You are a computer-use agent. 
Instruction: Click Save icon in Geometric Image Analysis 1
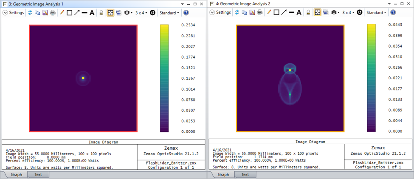[45, 13]
